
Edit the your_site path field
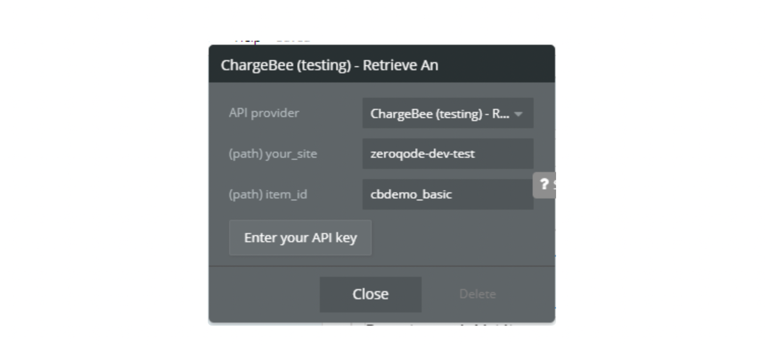[x=448, y=154]
